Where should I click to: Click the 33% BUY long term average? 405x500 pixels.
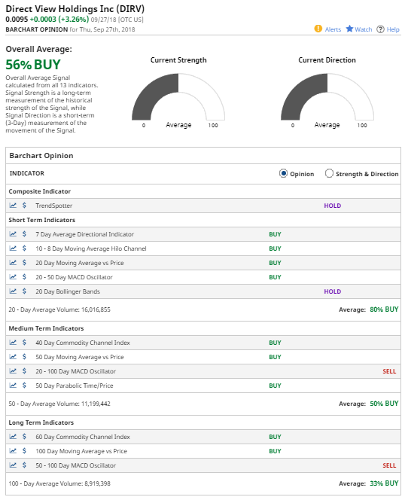click(384, 483)
